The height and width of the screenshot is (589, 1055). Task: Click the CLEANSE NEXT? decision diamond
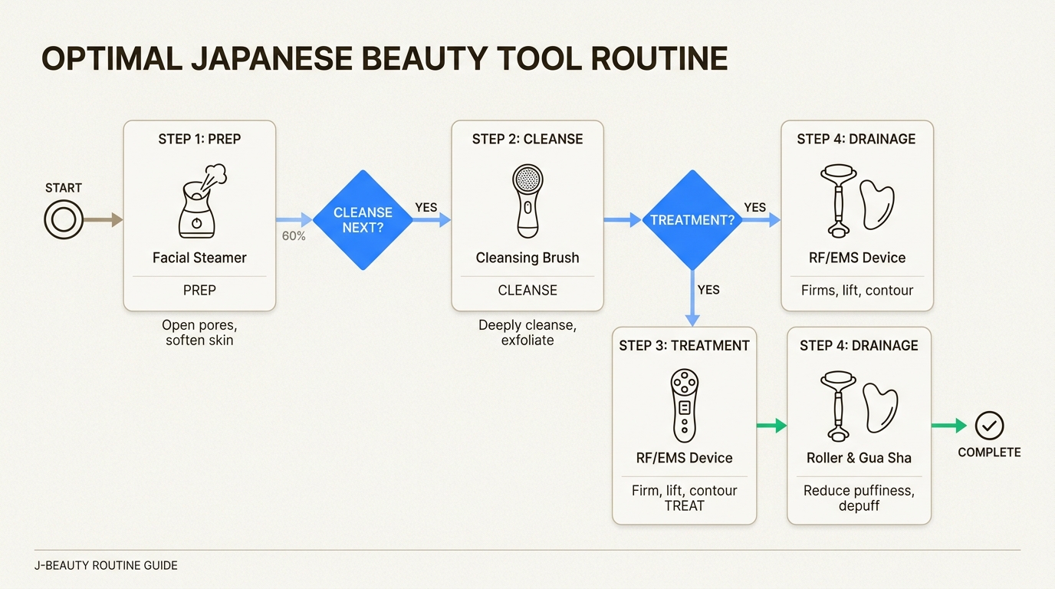pyautogui.click(x=363, y=220)
